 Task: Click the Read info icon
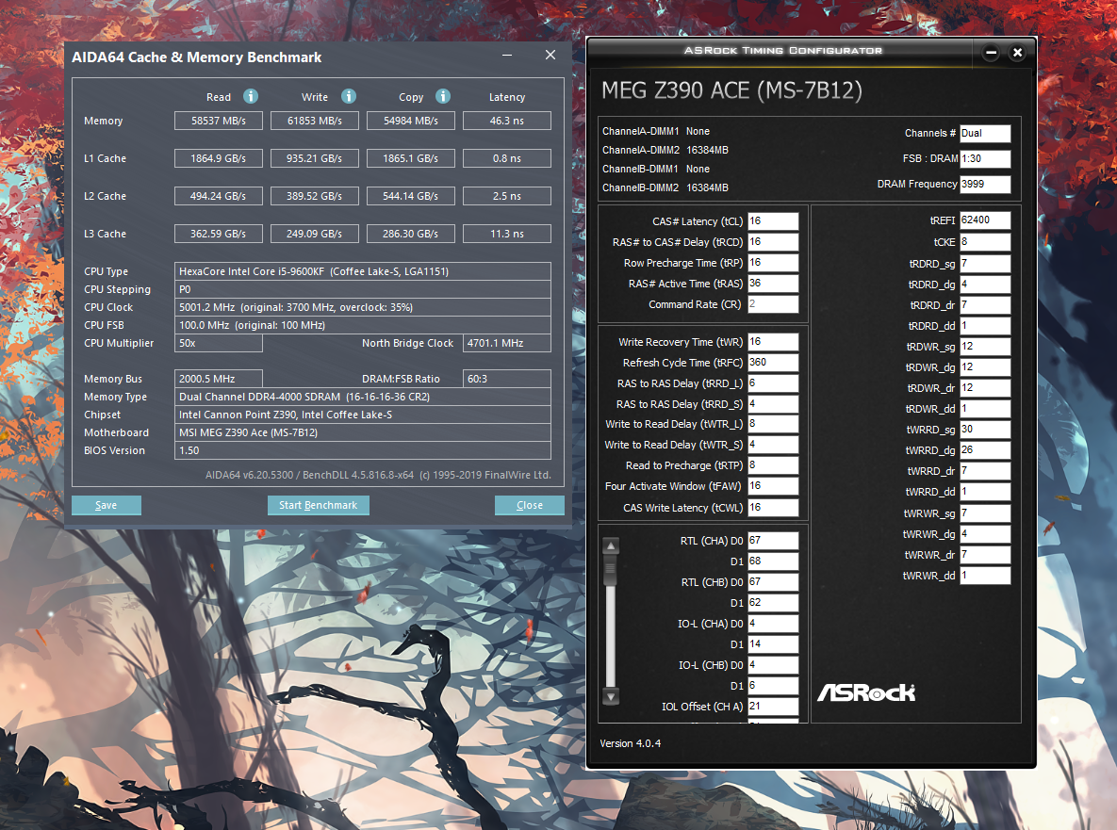pos(251,96)
